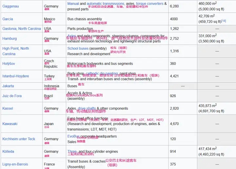The width and height of the screenshot is (236, 169).
Task: Follow the automatic transmissions link
Action: point(105,4)
